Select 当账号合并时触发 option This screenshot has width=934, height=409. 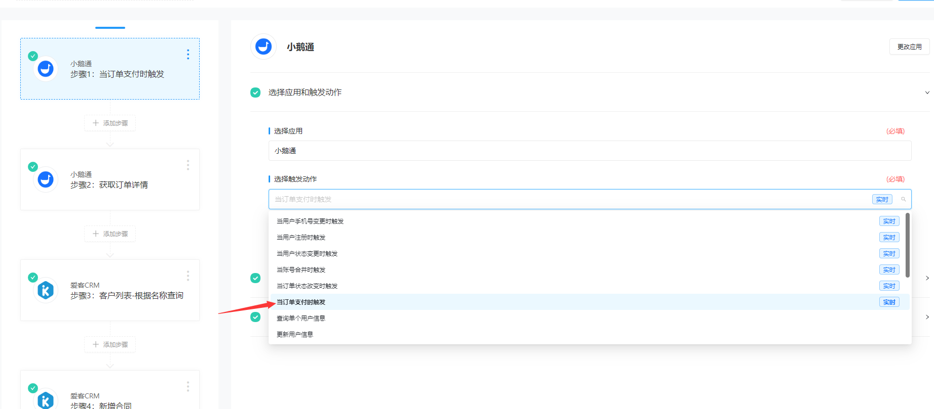tap(590, 270)
